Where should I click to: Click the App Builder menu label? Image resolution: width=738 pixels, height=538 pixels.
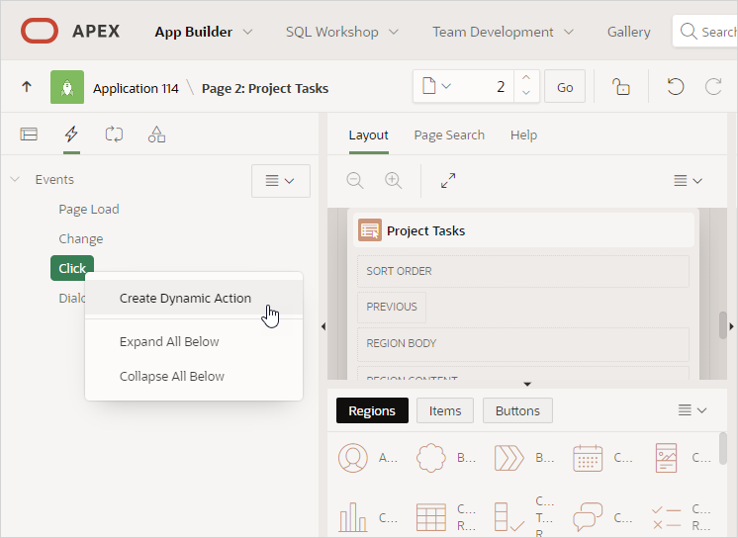click(x=194, y=32)
